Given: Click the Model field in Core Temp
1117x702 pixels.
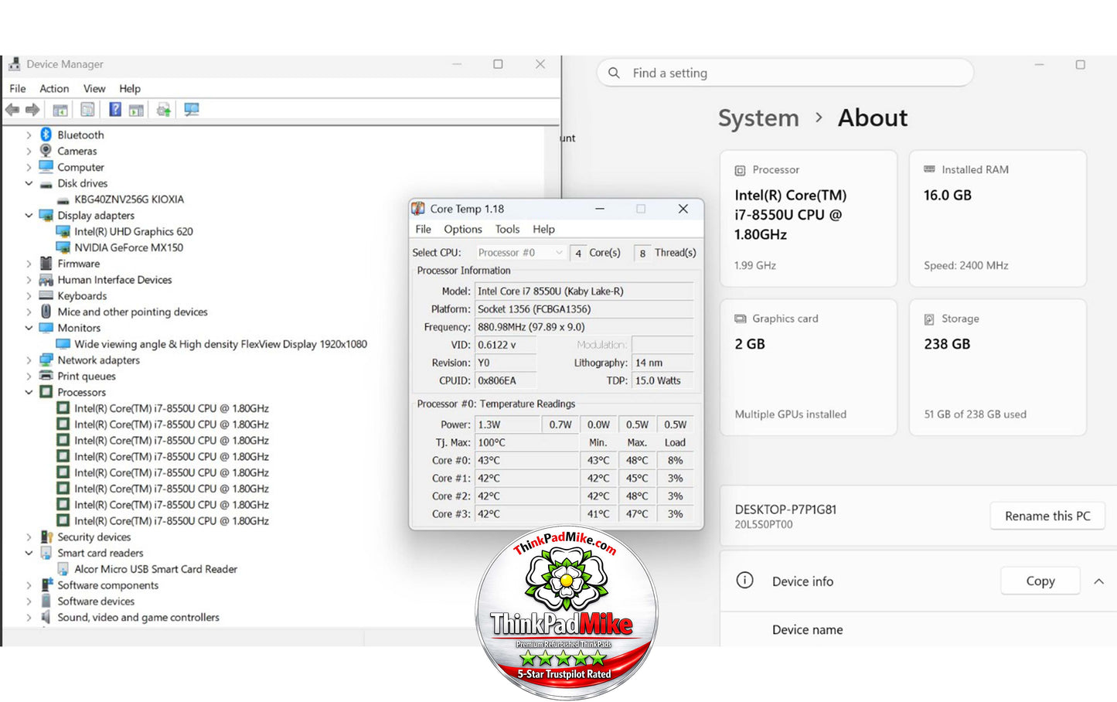Looking at the screenshot, I should 584,291.
